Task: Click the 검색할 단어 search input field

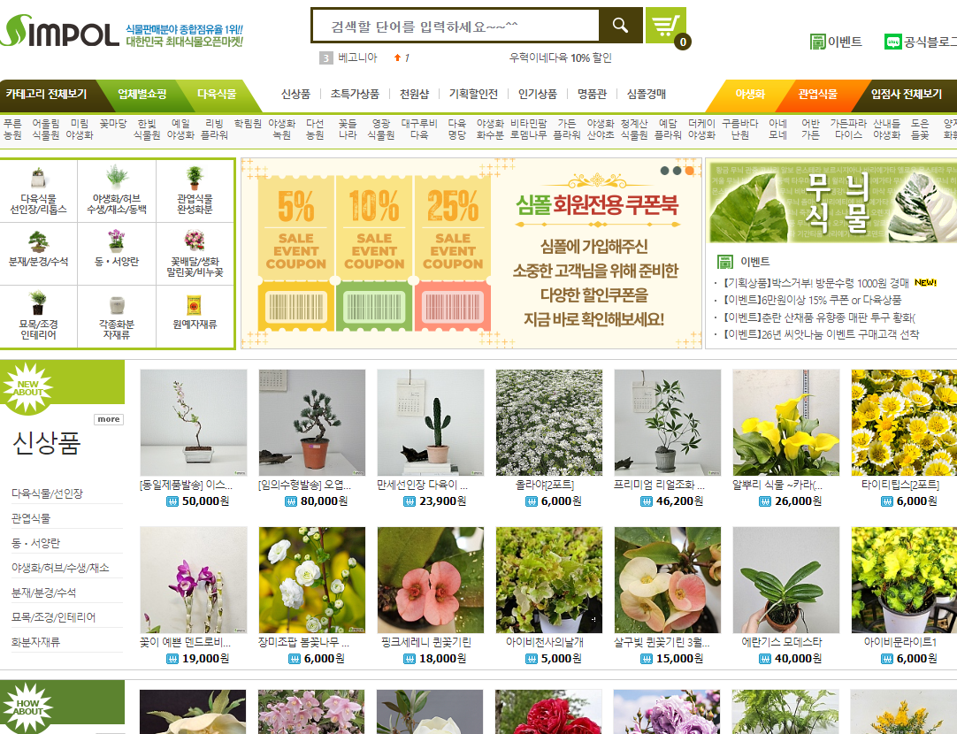Action: pos(456,26)
